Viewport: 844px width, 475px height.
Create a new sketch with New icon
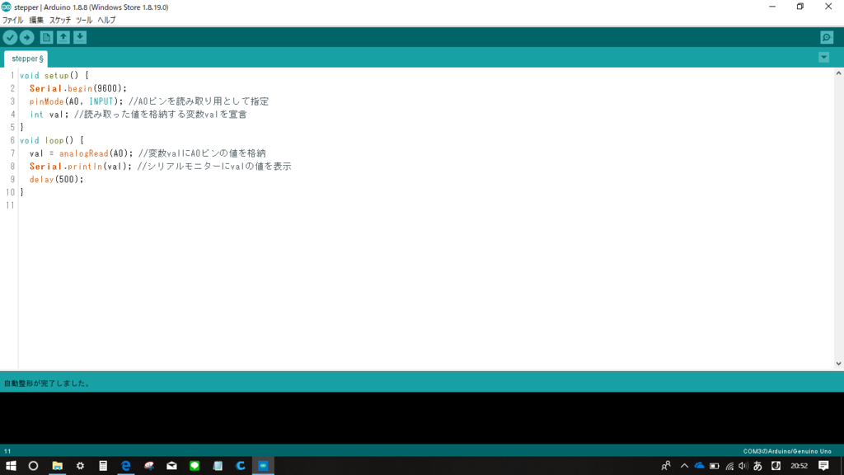(46, 37)
